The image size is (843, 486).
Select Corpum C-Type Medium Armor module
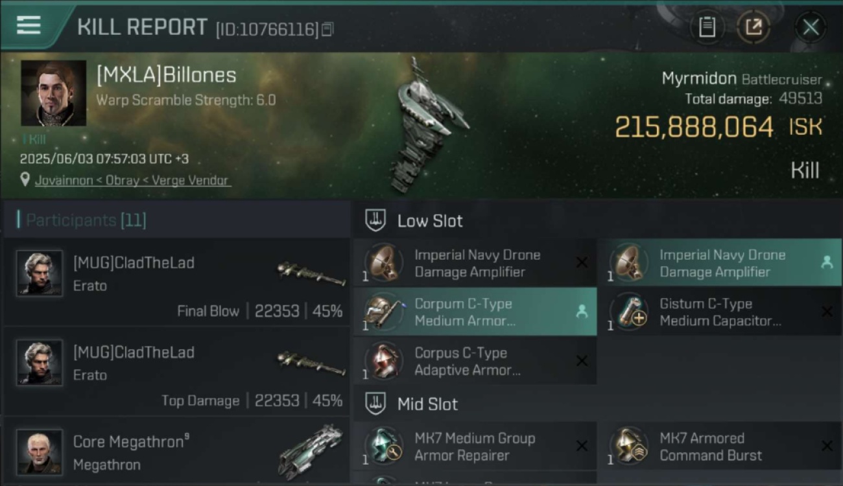[475, 312]
